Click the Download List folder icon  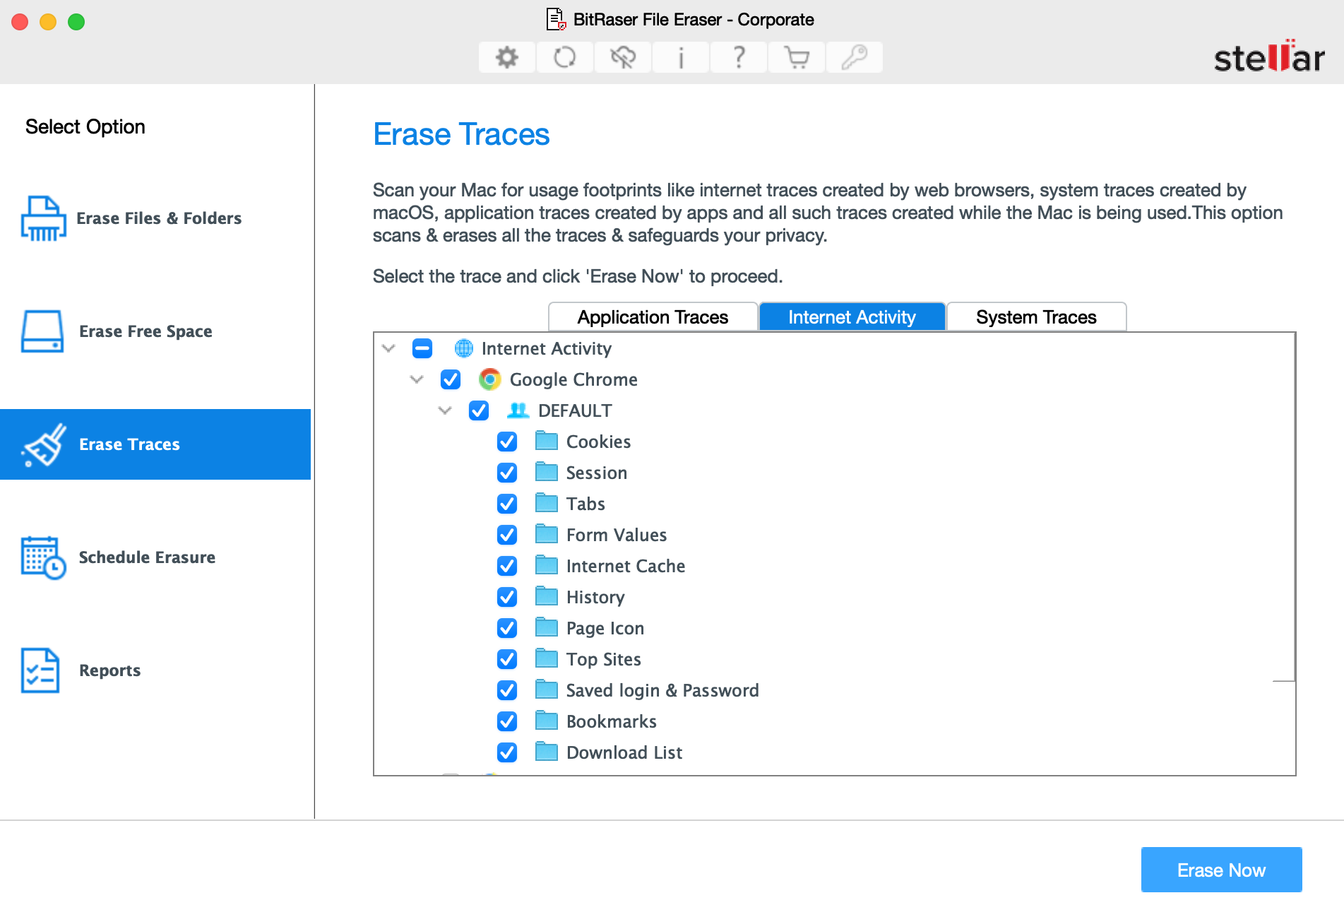click(x=547, y=752)
